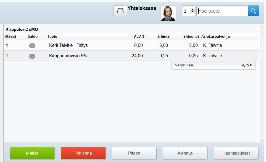266x162 pixels.
Task: Focus the Hae tuote search field
Action: point(222,11)
